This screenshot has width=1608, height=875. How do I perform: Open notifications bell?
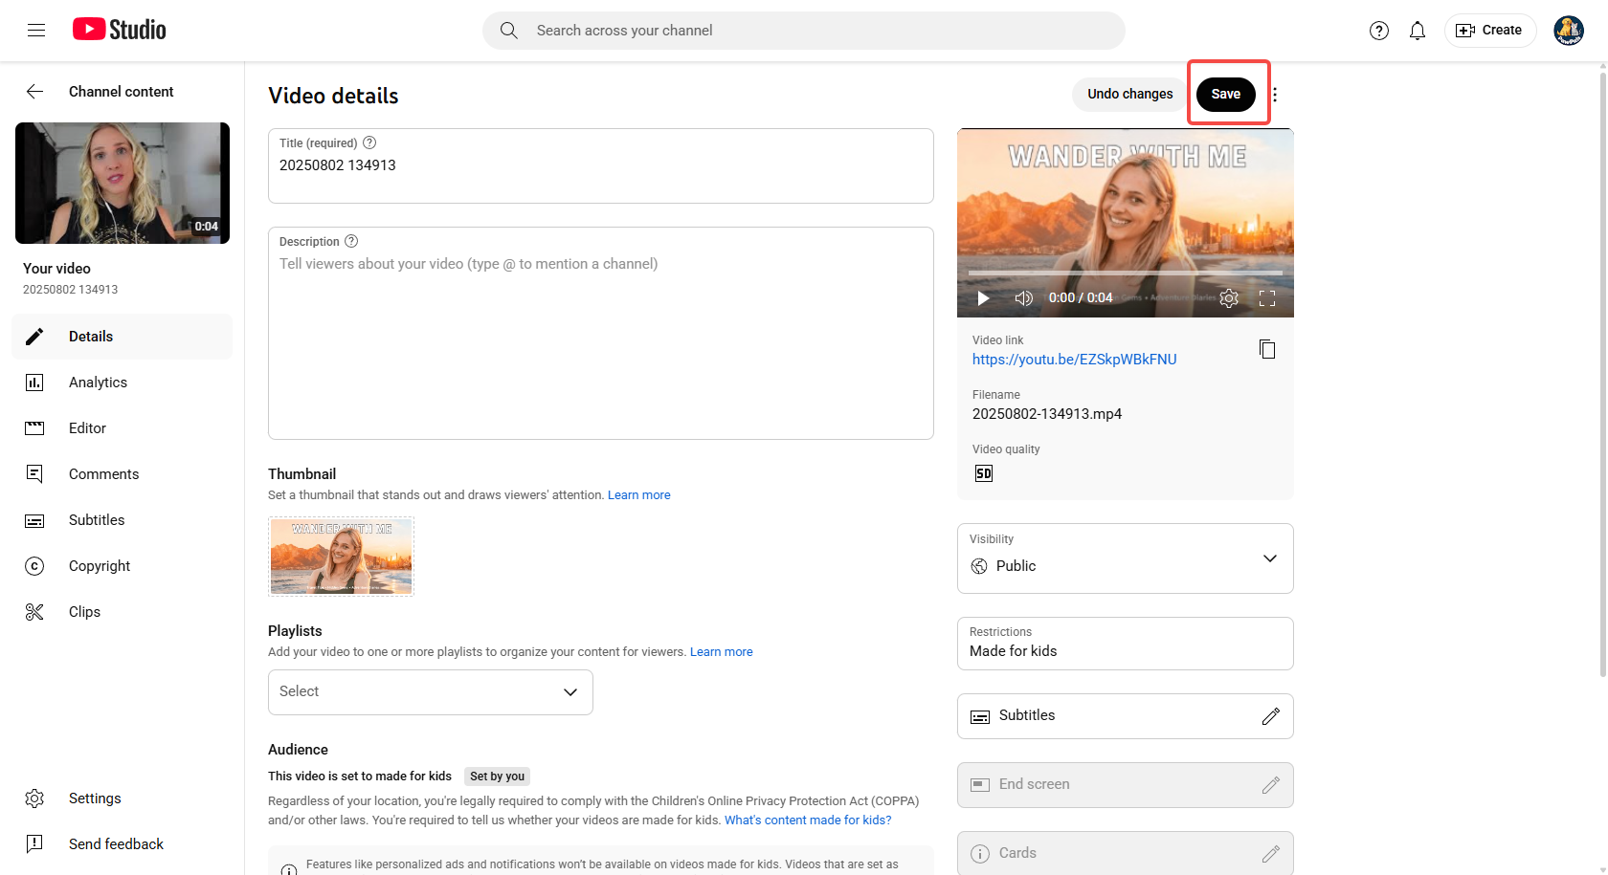coord(1418,30)
